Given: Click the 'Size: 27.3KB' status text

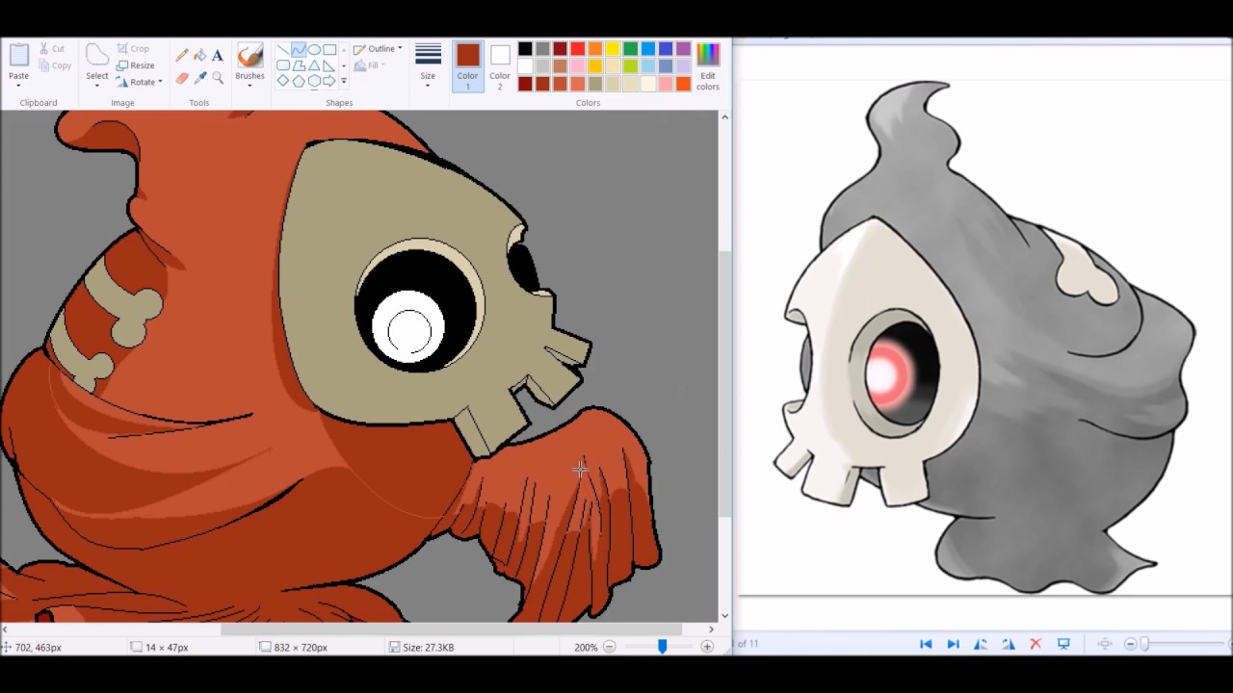Looking at the screenshot, I should click(x=428, y=647).
